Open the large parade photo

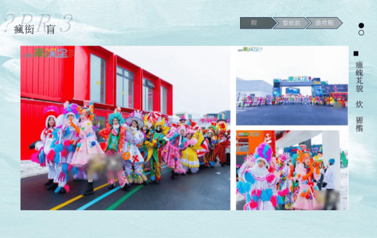(x=125, y=128)
